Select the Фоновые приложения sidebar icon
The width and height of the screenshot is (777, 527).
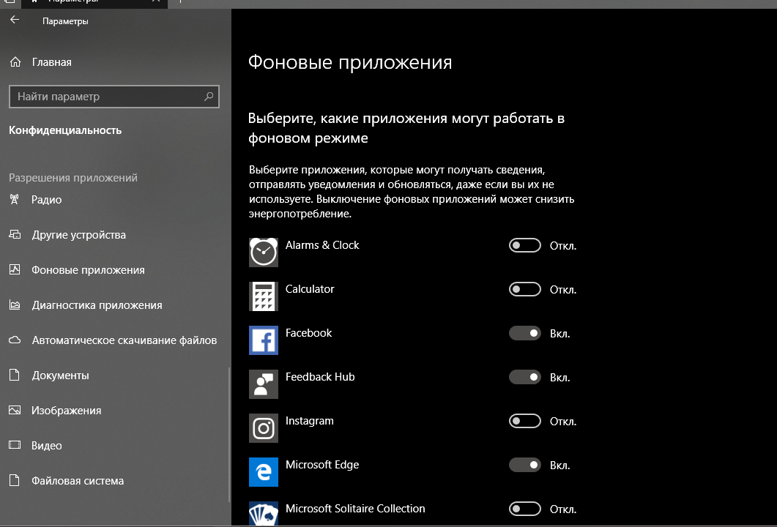pos(15,269)
